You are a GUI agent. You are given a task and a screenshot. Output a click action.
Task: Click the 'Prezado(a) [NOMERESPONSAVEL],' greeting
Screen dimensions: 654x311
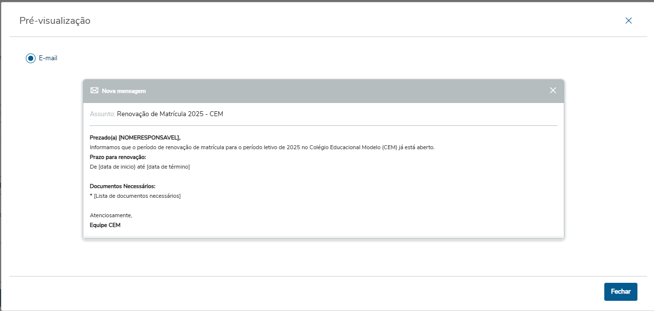[135, 138]
